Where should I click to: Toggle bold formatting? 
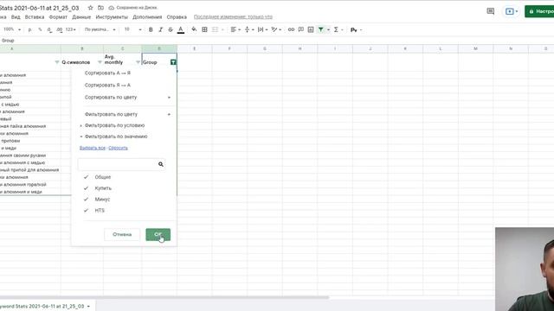click(151, 29)
